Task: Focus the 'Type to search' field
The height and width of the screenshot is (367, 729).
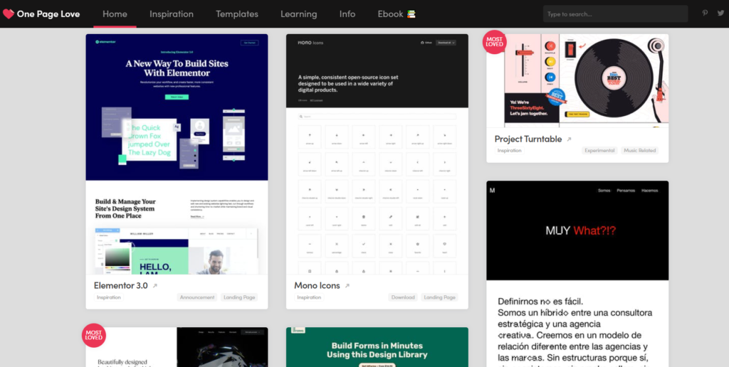Action: (x=616, y=14)
